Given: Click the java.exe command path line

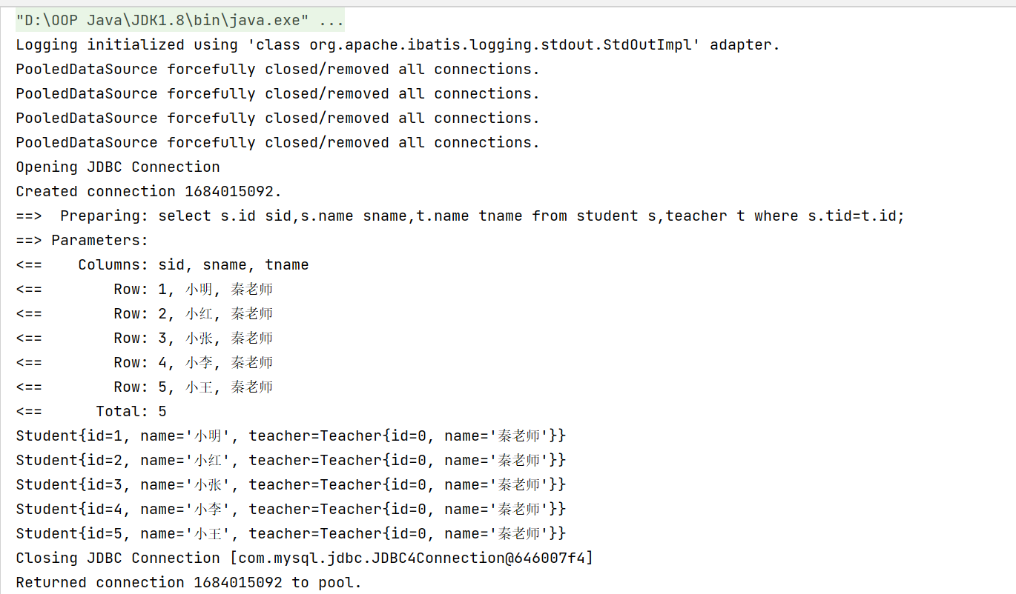Looking at the screenshot, I should tap(180, 21).
